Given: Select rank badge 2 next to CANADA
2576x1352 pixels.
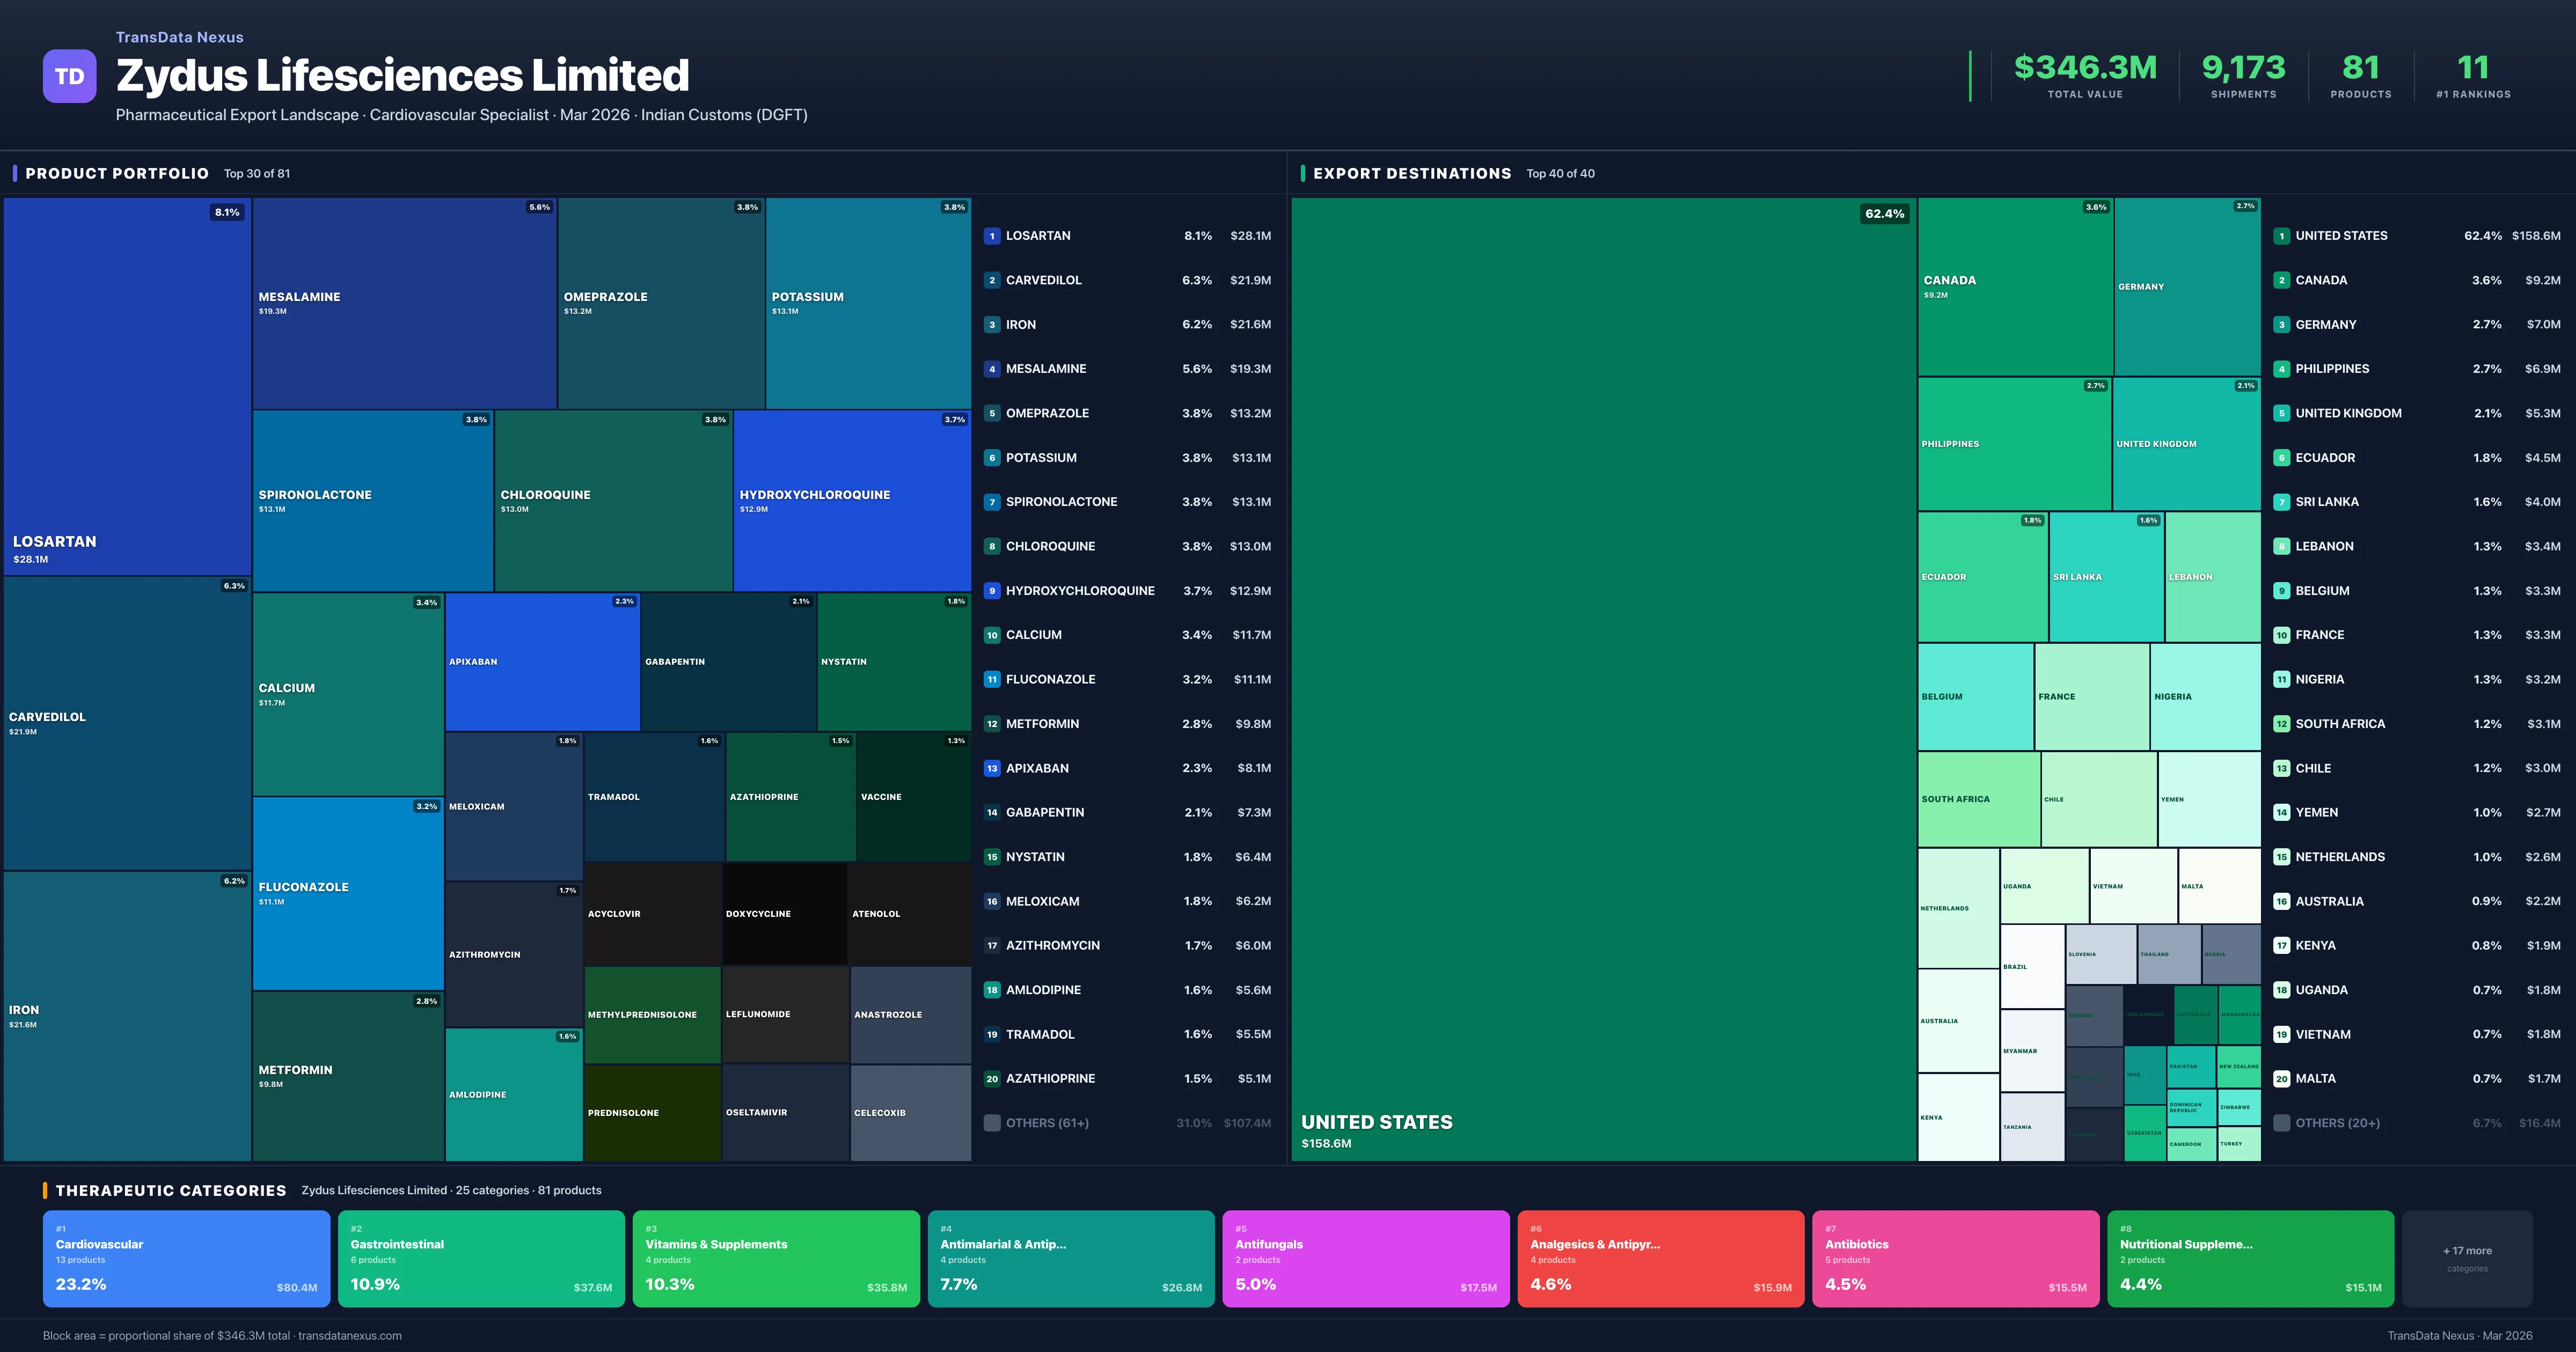Looking at the screenshot, I should click(x=2283, y=280).
